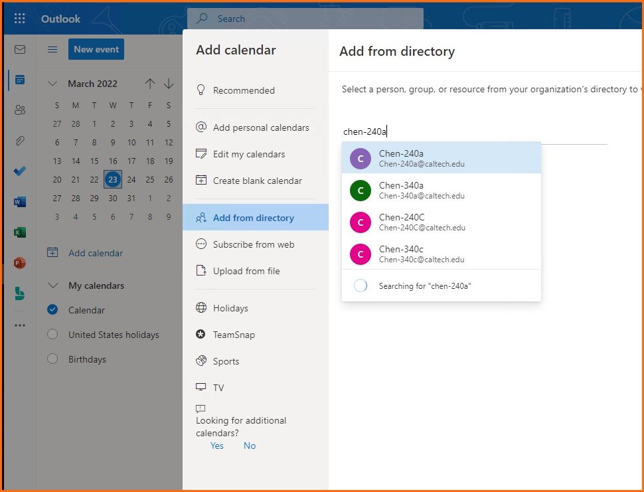
Task: Open the To Do checkmark icon
Action: [x=20, y=171]
